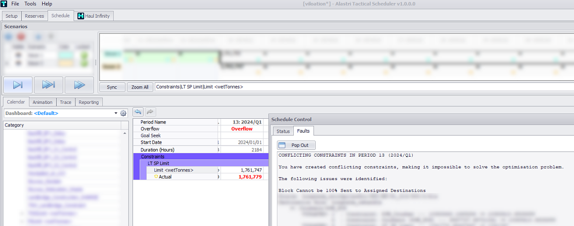This screenshot has height=226, width=574.
Task: Click the undo arrow icon
Action: pyautogui.click(x=138, y=112)
